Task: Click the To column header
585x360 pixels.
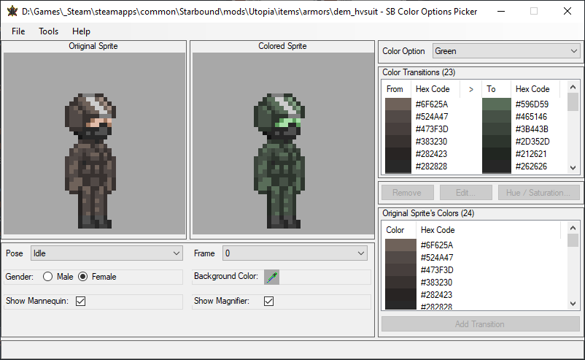Action: point(497,89)
